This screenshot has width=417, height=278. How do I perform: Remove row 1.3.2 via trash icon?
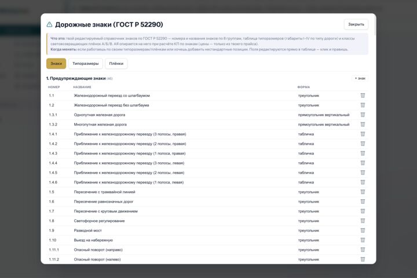(363, 125)
